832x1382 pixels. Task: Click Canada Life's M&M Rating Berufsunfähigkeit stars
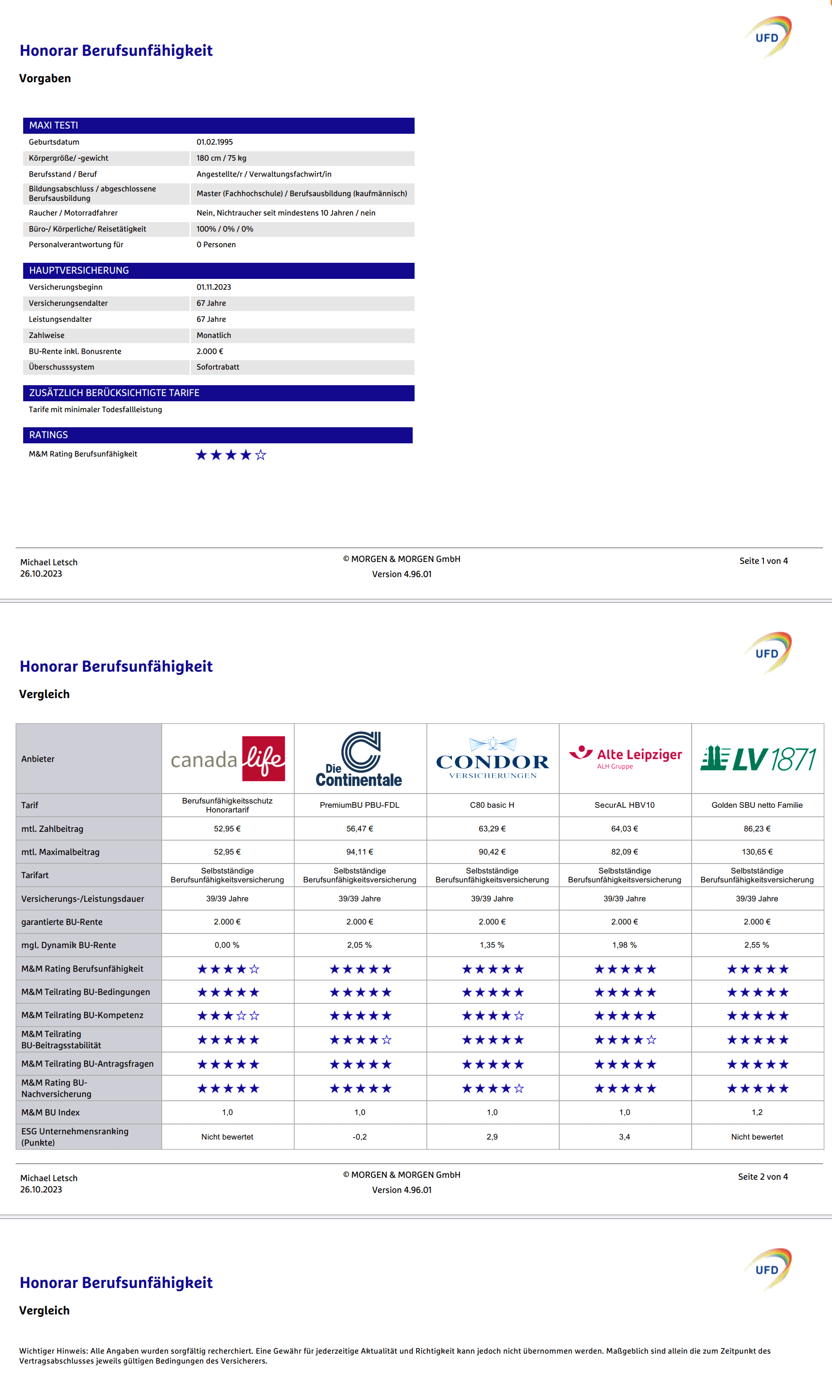click(x=228, y=969)
